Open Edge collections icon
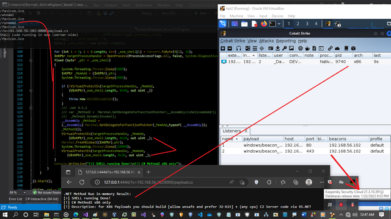391x219 pixels. coord(296,182)
